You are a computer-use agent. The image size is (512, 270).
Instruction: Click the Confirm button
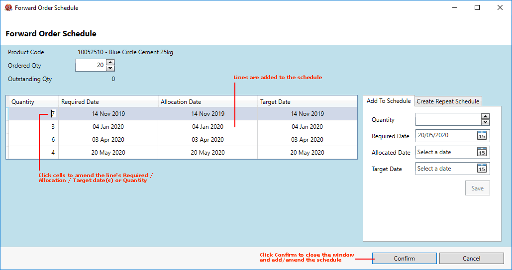pyautogui.click(x=404, y=258)
